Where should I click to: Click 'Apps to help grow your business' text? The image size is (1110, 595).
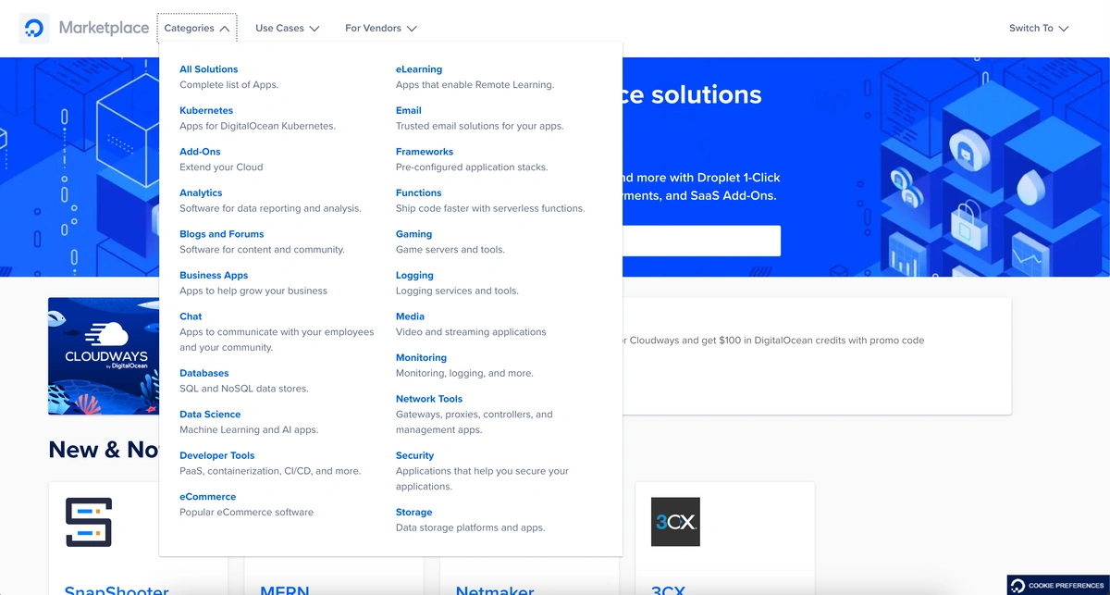253,291
